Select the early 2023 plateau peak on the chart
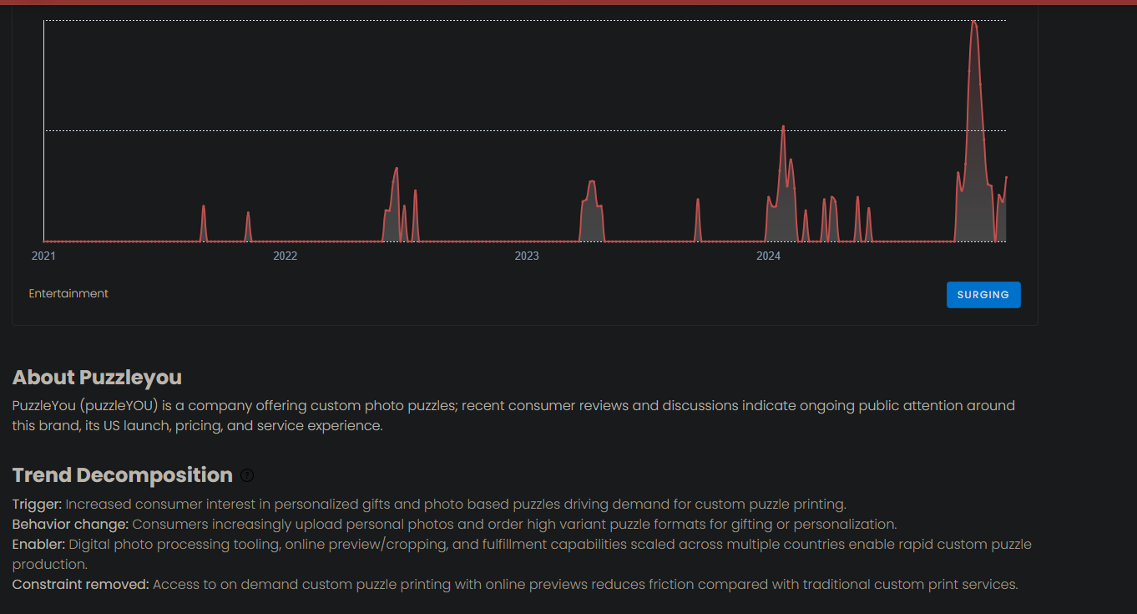 pyautogui.click(x=591, y=182)
